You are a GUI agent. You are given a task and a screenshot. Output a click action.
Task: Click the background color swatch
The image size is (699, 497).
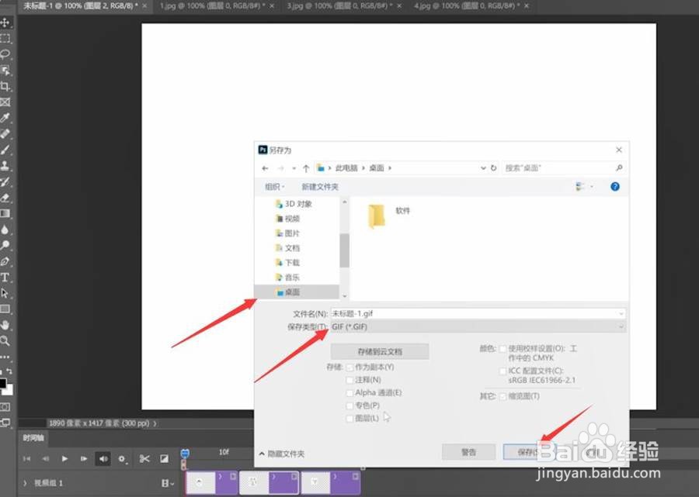pos(9,390)
